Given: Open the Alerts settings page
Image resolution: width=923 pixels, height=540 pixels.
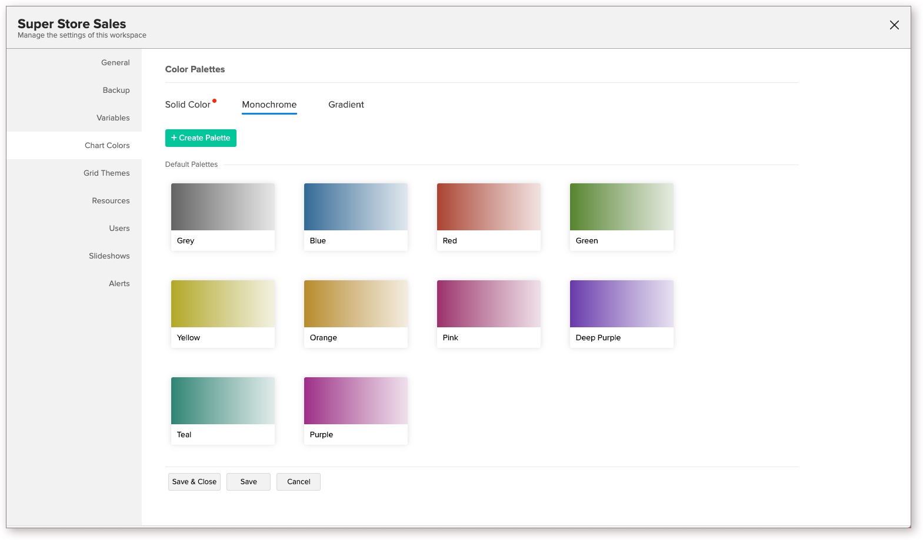Looking at the screenshot, I should [119, 284].
